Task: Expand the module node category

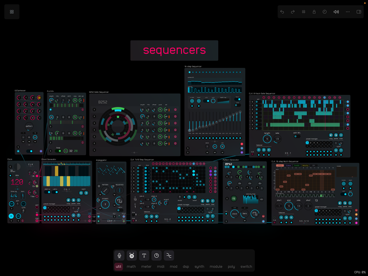Action: [216, 266]
